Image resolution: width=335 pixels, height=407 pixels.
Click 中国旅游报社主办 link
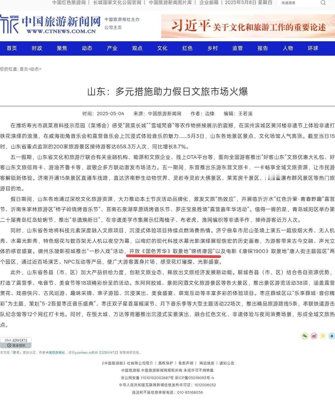pos(122,19)
